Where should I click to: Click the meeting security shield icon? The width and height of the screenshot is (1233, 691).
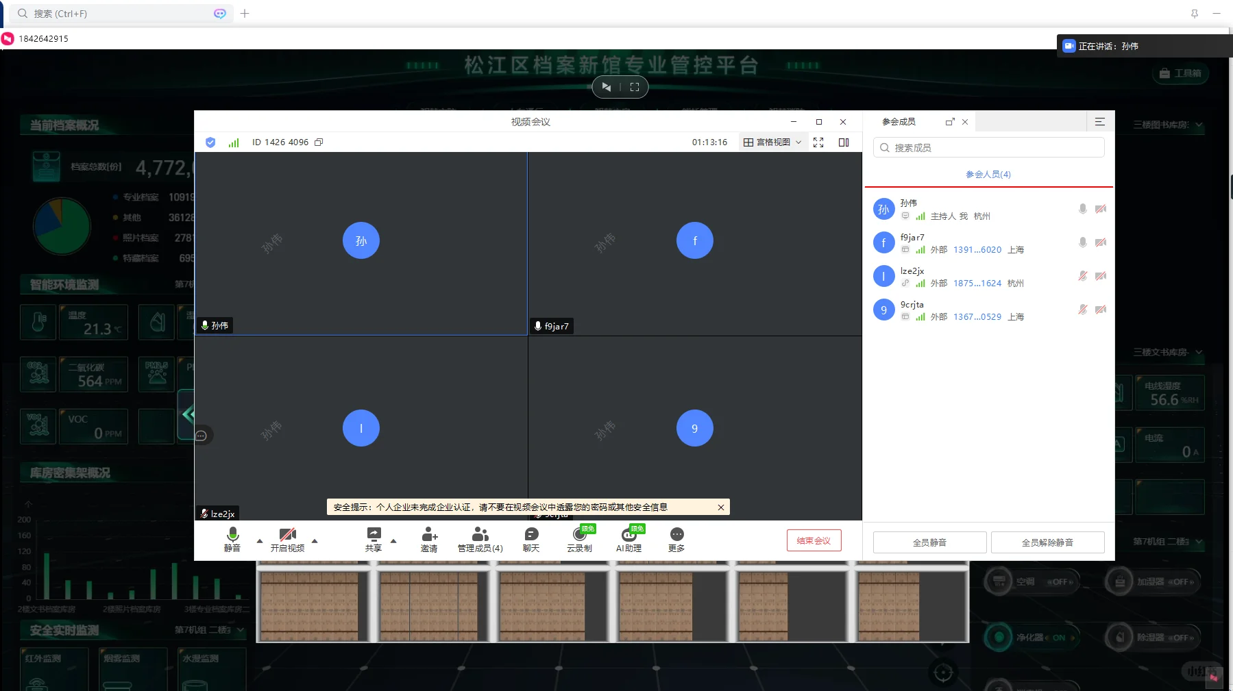pyautogui.click(x=210, y=142)
